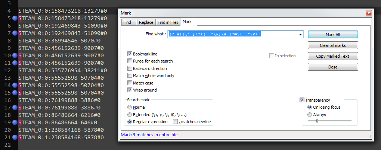This screenshot has height=150, width=381.
Task: Click the bookmark marker on line 7
Action: click(x=15, y=33)
